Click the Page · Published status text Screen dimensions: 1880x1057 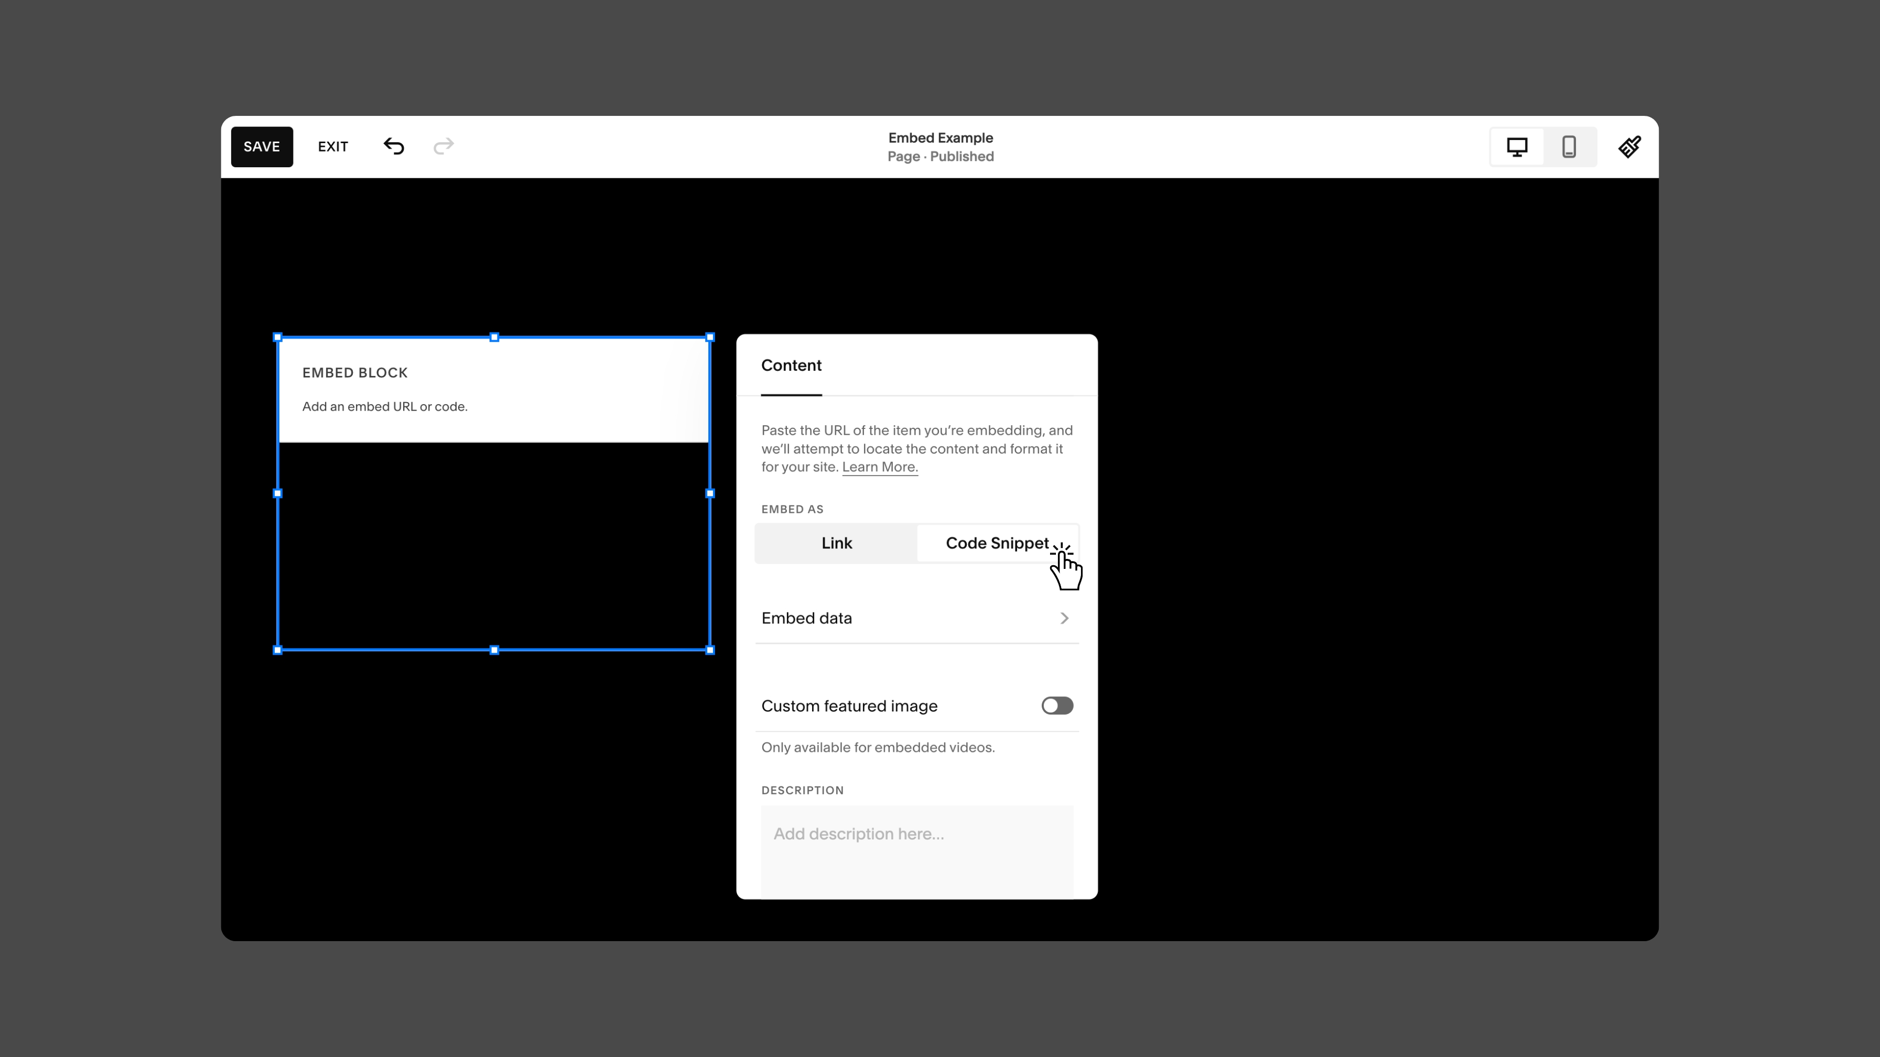[940, 156]
